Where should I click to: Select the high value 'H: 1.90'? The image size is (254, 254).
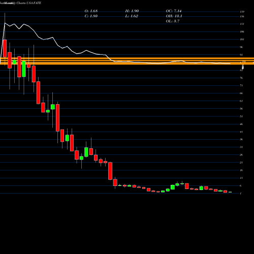point(132,11)
